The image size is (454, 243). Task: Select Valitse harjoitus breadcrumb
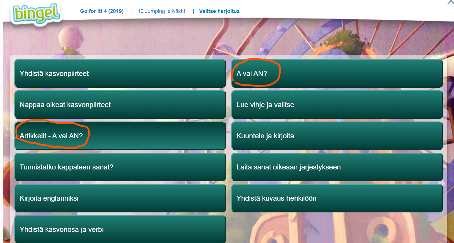tap(219, 11)
